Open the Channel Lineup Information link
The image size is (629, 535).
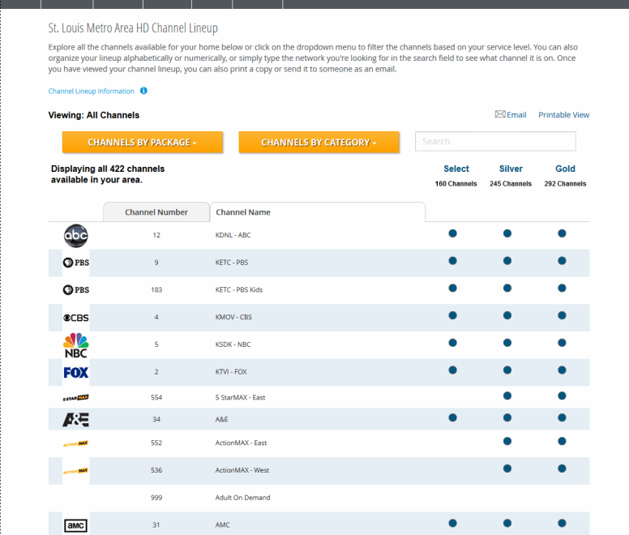pyautogui.click(x=91, y=92)
